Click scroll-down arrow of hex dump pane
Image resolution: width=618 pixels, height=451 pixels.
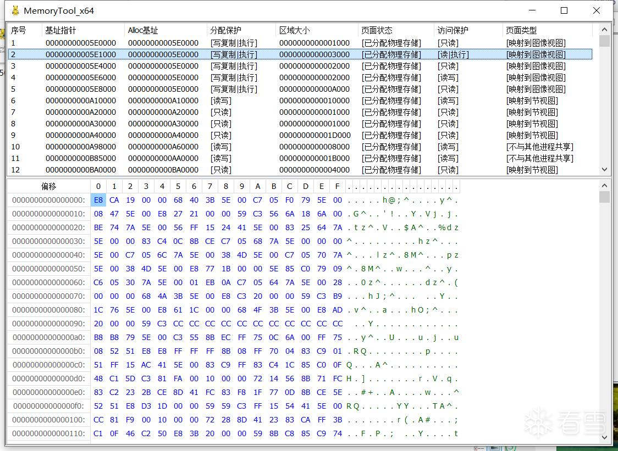(604, 437)
